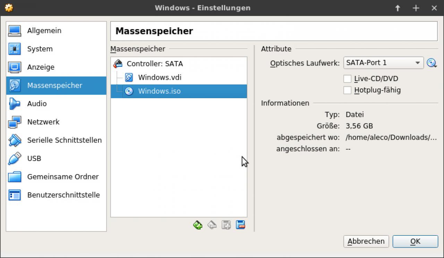Switch to the Anzeige category

click(56, 67)
